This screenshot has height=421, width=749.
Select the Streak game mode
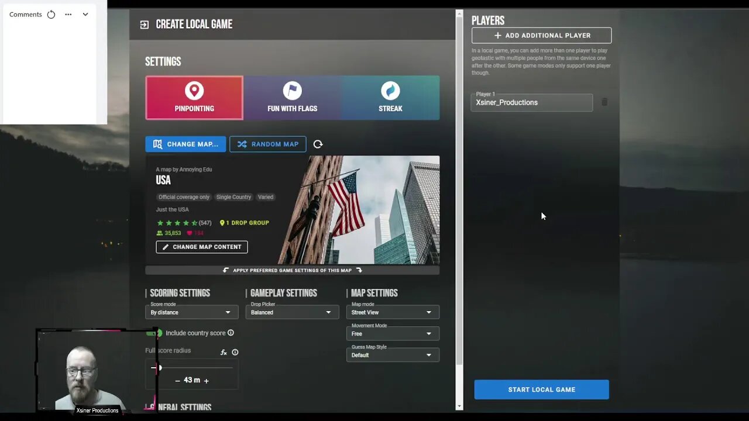390,98
